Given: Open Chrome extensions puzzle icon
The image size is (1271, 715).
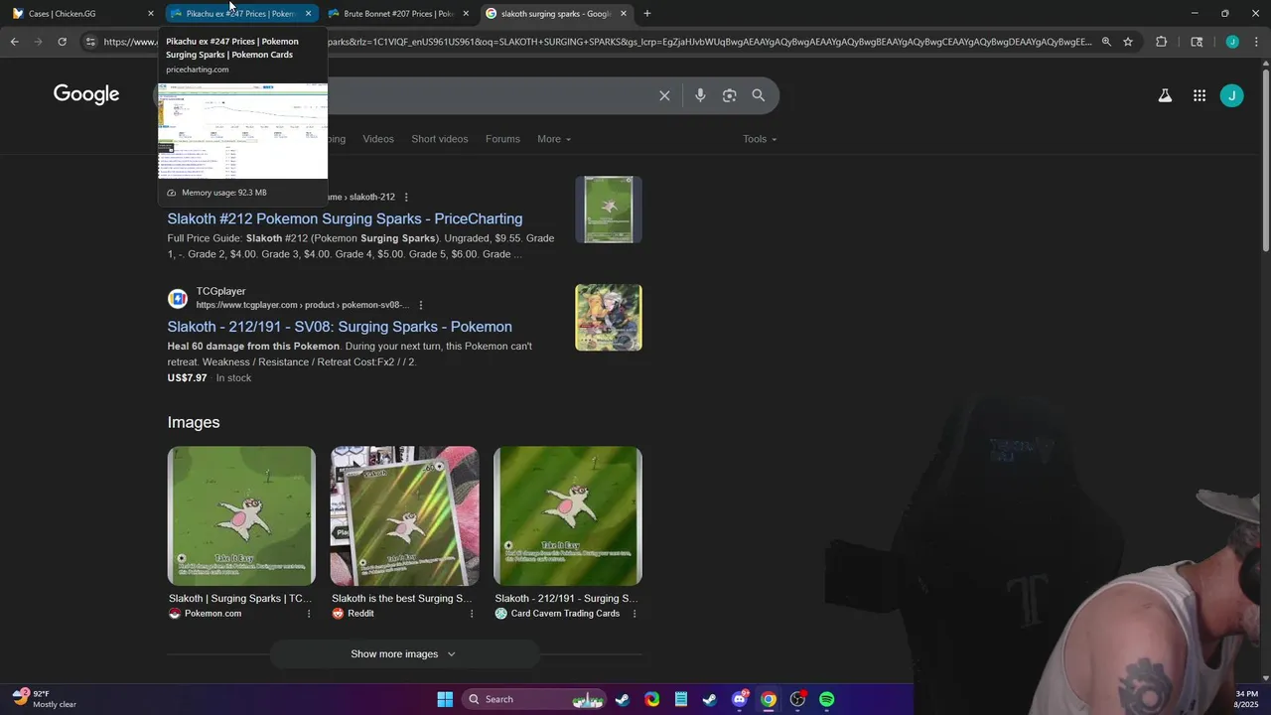Looking at the screenshot, I should pyautogui.click(x=1161, y=42).
